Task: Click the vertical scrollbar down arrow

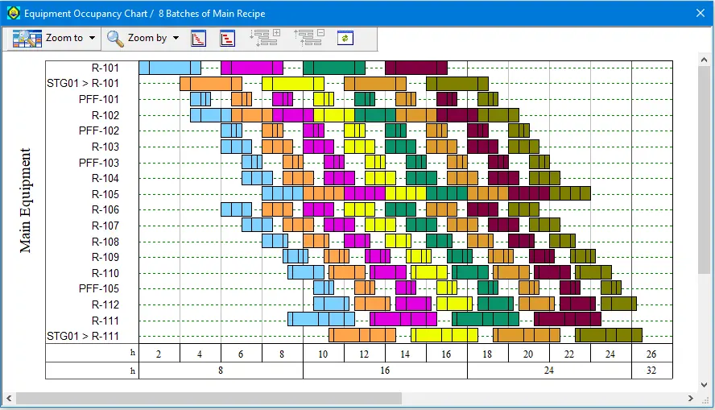Action: tap(704, 383)
